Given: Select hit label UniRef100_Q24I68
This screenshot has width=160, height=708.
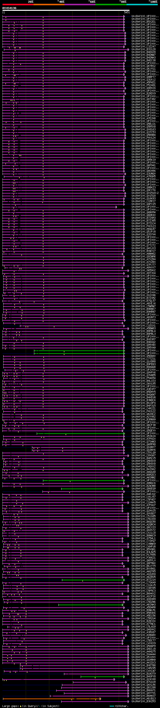Looking at the screenshot, I should (143, 679).
